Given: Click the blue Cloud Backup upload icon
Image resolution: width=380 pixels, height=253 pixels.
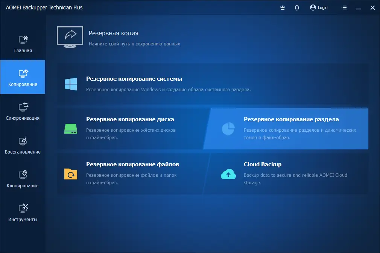Looking at the screenshot, I should (x=228, y=173).
